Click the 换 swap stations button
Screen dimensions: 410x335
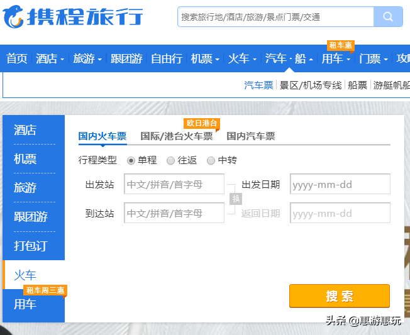point(236,199)
